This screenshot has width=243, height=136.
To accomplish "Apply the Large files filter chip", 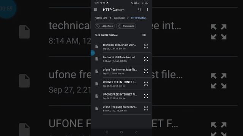I will coord(105,26).
